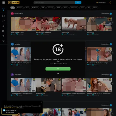
Task: Advance bottom row carousel with right arrow
Action: (112, 114)
